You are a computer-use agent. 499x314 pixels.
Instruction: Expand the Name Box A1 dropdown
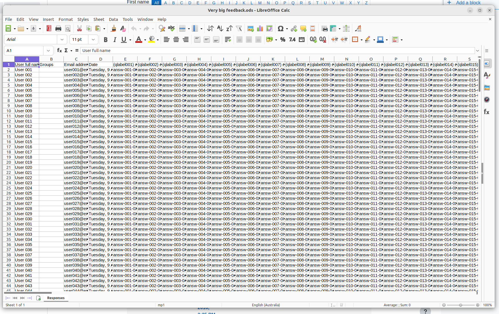[48, 51]
